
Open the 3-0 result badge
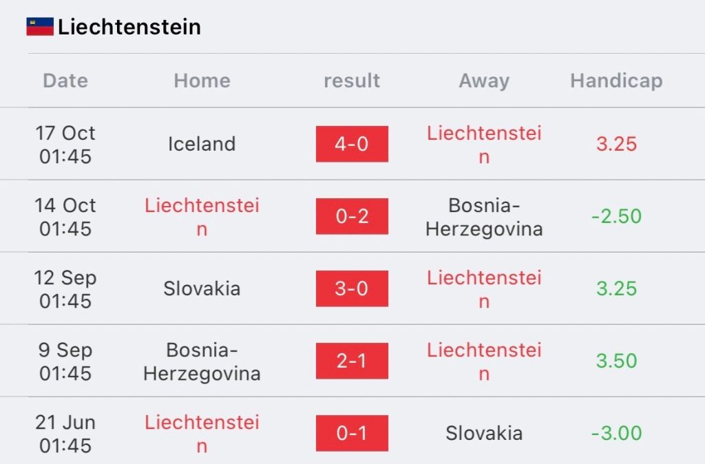point(352,288)
